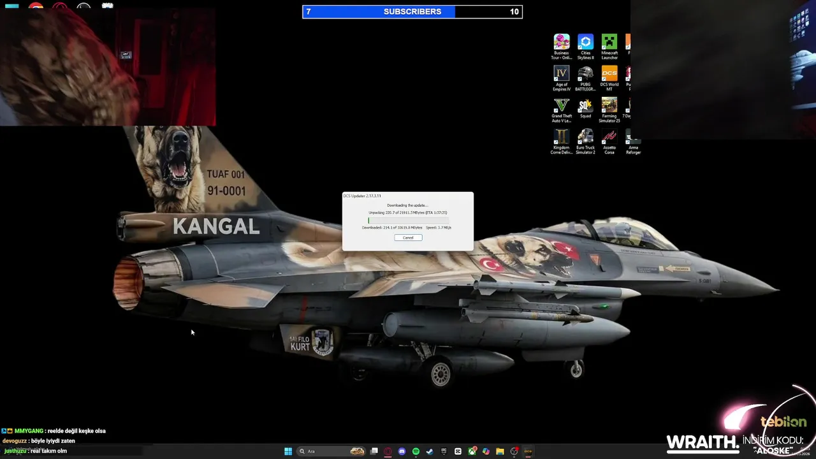Open Opera GX browser from taskbar

pos(388,451)
